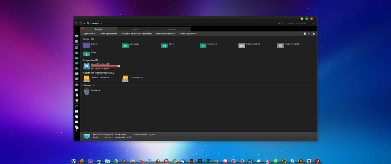Open the Downloads folder icon
Screen dimensions: 391x164
pos(125,45)
